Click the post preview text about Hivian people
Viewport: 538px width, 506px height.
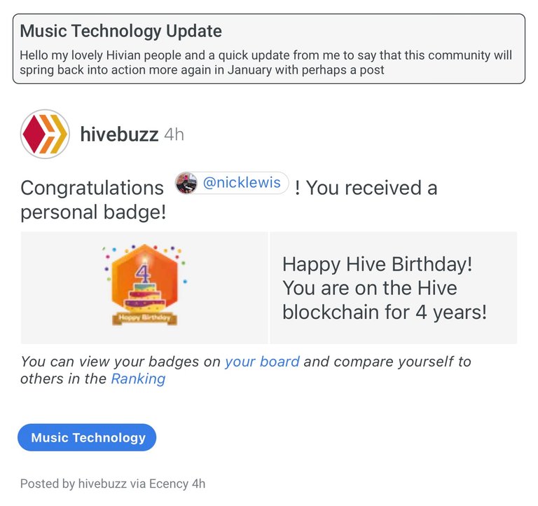(266, 62)
